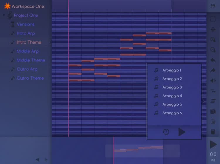Screen dimensions: 220x164
Task: Click the pink playhead in the bottom minimap
Action: [114, 151]
